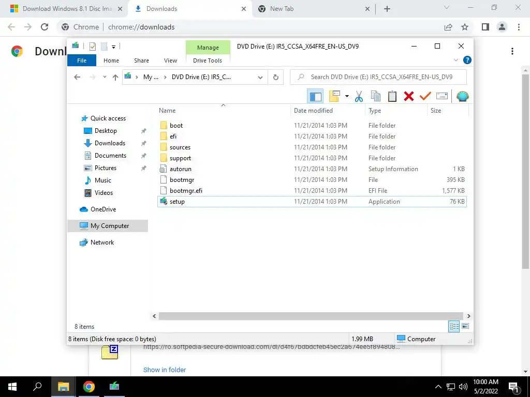Switch to the Home ribbon tab

click(x=111, y=60)
